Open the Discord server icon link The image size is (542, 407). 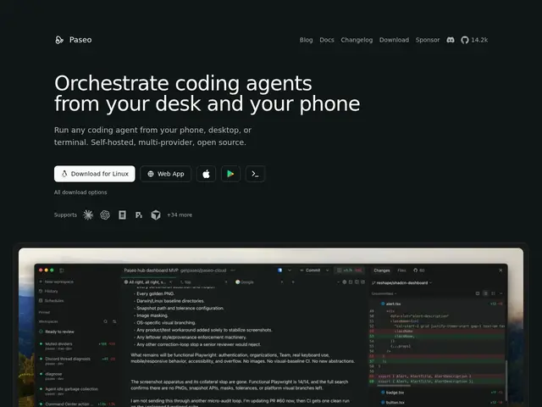point(451,40)
